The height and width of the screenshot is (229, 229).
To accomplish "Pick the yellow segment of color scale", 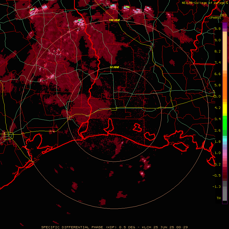I will 225,109.
